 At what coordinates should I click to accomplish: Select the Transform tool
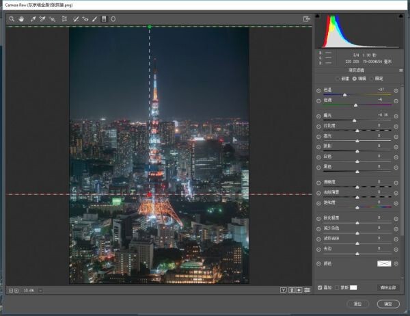click(x=64, y=19)
